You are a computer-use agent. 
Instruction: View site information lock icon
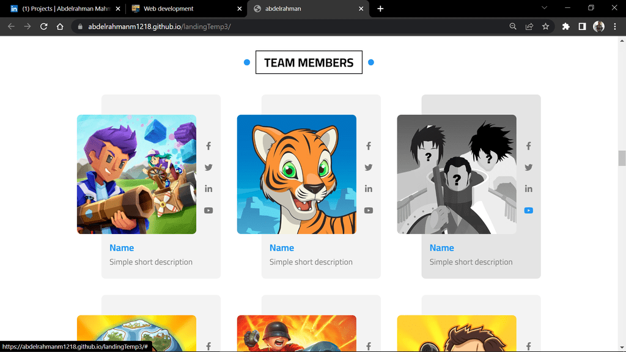coord(80,26)
